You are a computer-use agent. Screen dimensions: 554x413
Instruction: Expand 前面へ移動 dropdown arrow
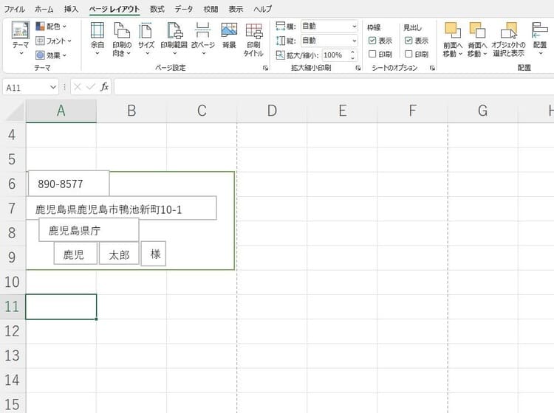click(460, 54)
